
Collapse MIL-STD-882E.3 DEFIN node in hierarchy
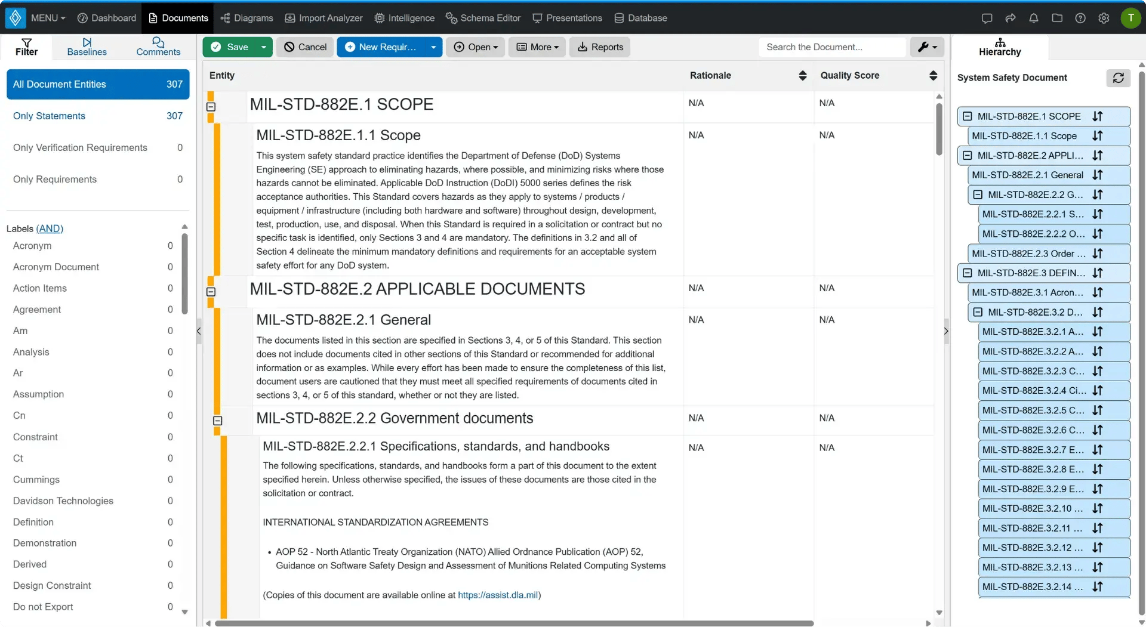968,273
